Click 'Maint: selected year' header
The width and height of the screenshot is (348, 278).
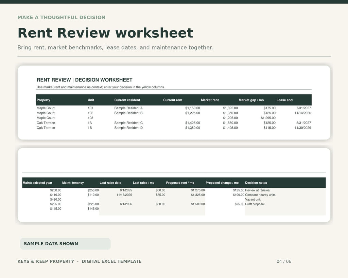click(x=37, y=183)
